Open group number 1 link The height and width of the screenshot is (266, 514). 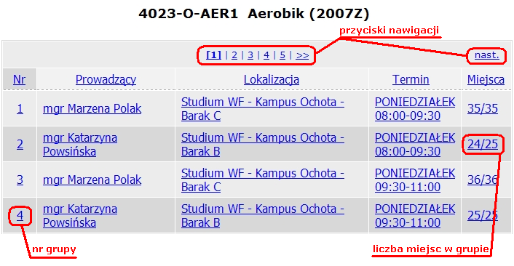pyautogui.click(x=20, y=108)
